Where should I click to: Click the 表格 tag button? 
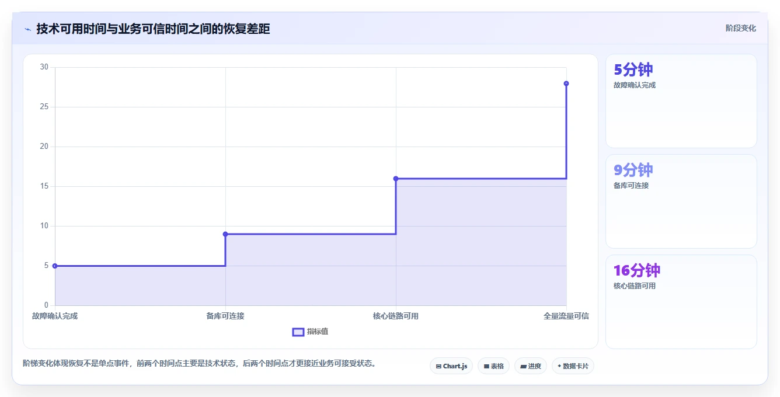tap(493, 366)
